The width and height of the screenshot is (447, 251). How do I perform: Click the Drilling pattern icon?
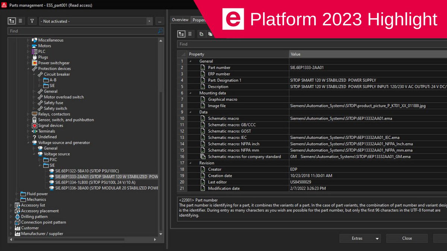(18, 216)
